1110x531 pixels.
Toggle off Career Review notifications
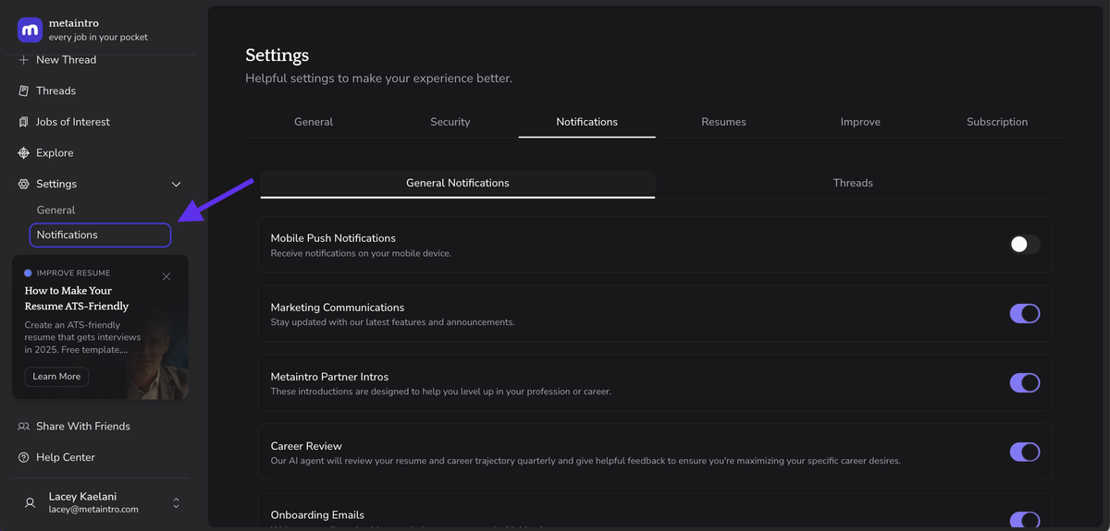1024,453
